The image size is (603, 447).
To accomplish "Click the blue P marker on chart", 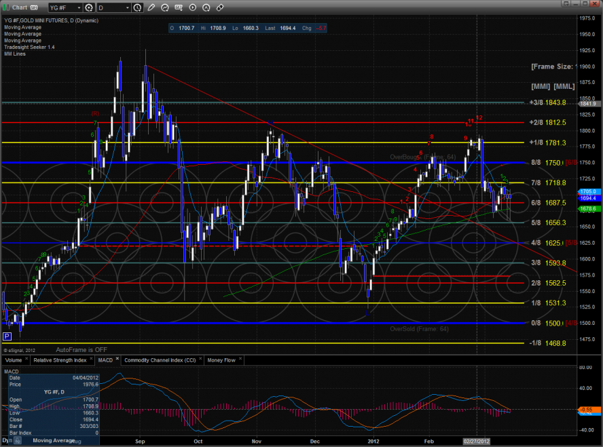I will click(x=7, y=336).
